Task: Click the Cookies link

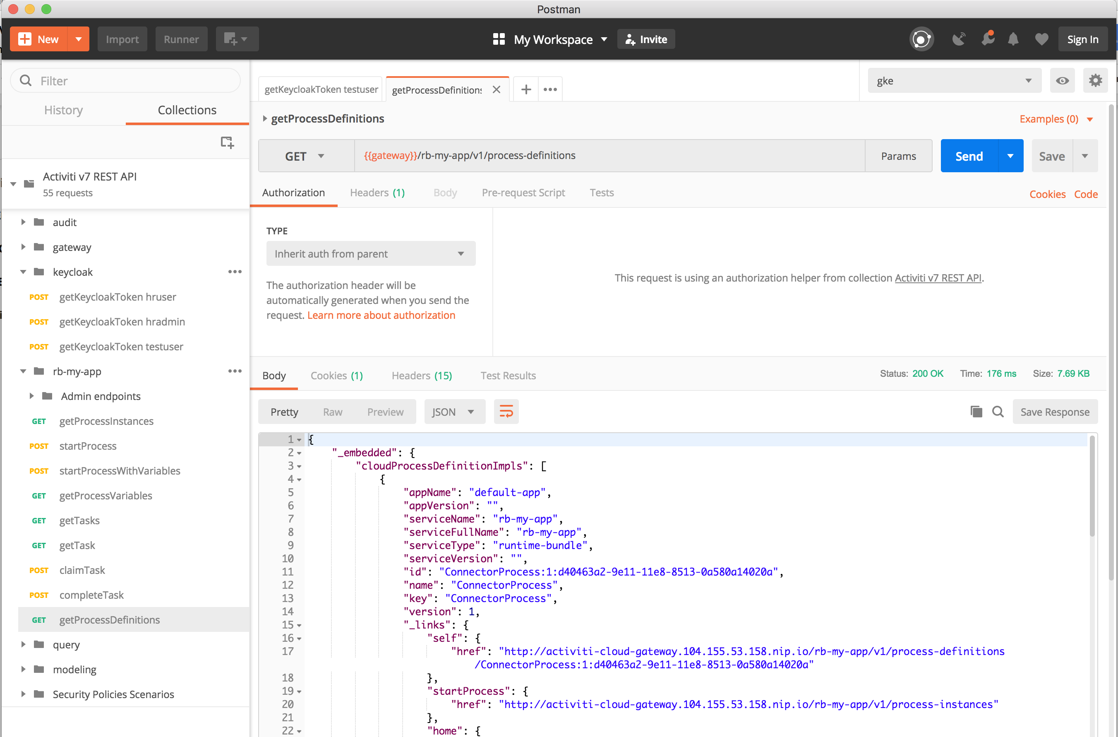Action: pos(1047,194)
